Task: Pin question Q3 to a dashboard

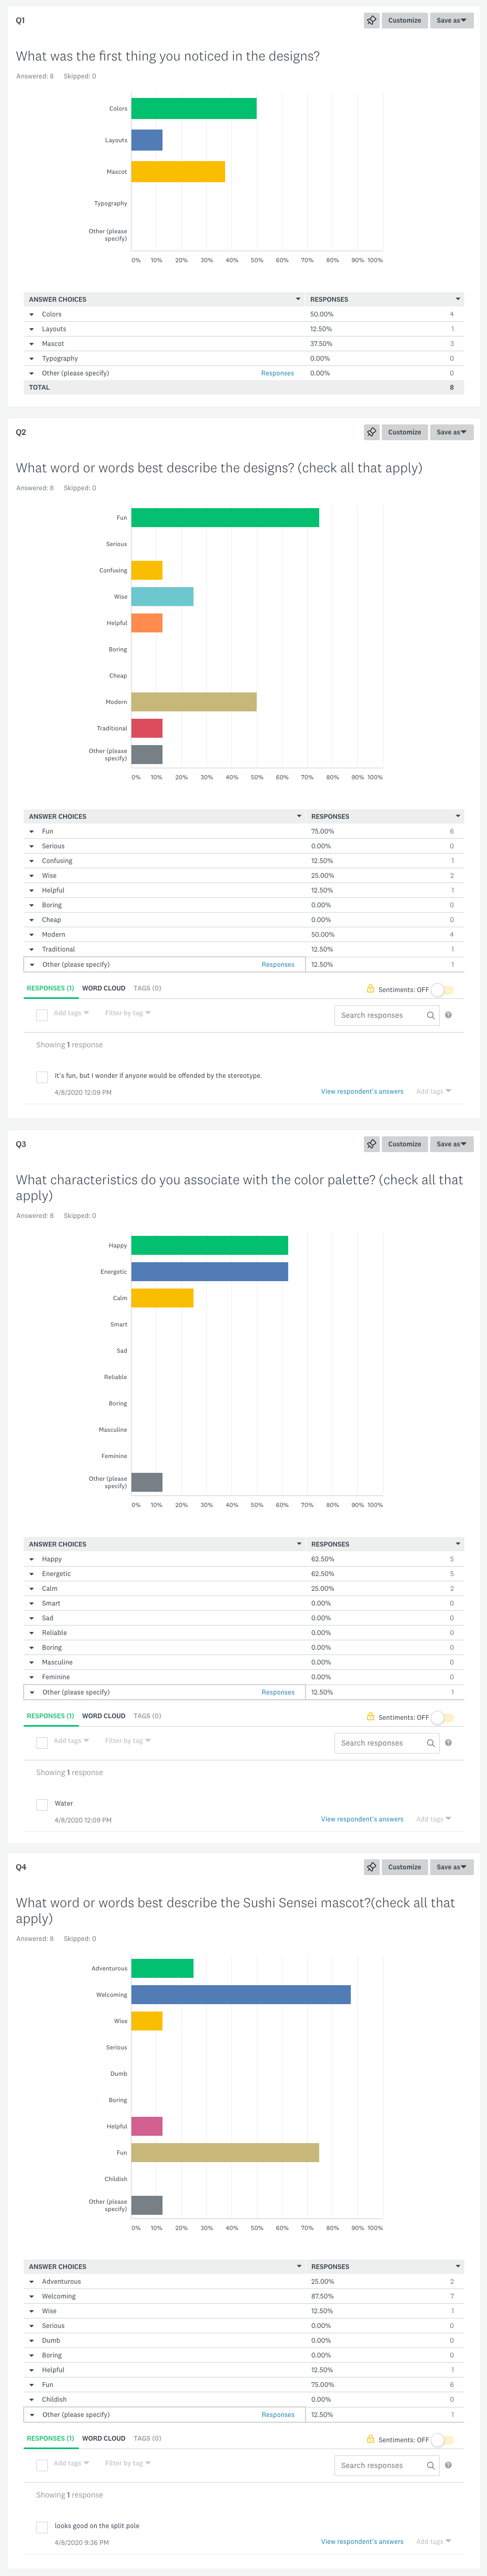Action: point(371,1143)
